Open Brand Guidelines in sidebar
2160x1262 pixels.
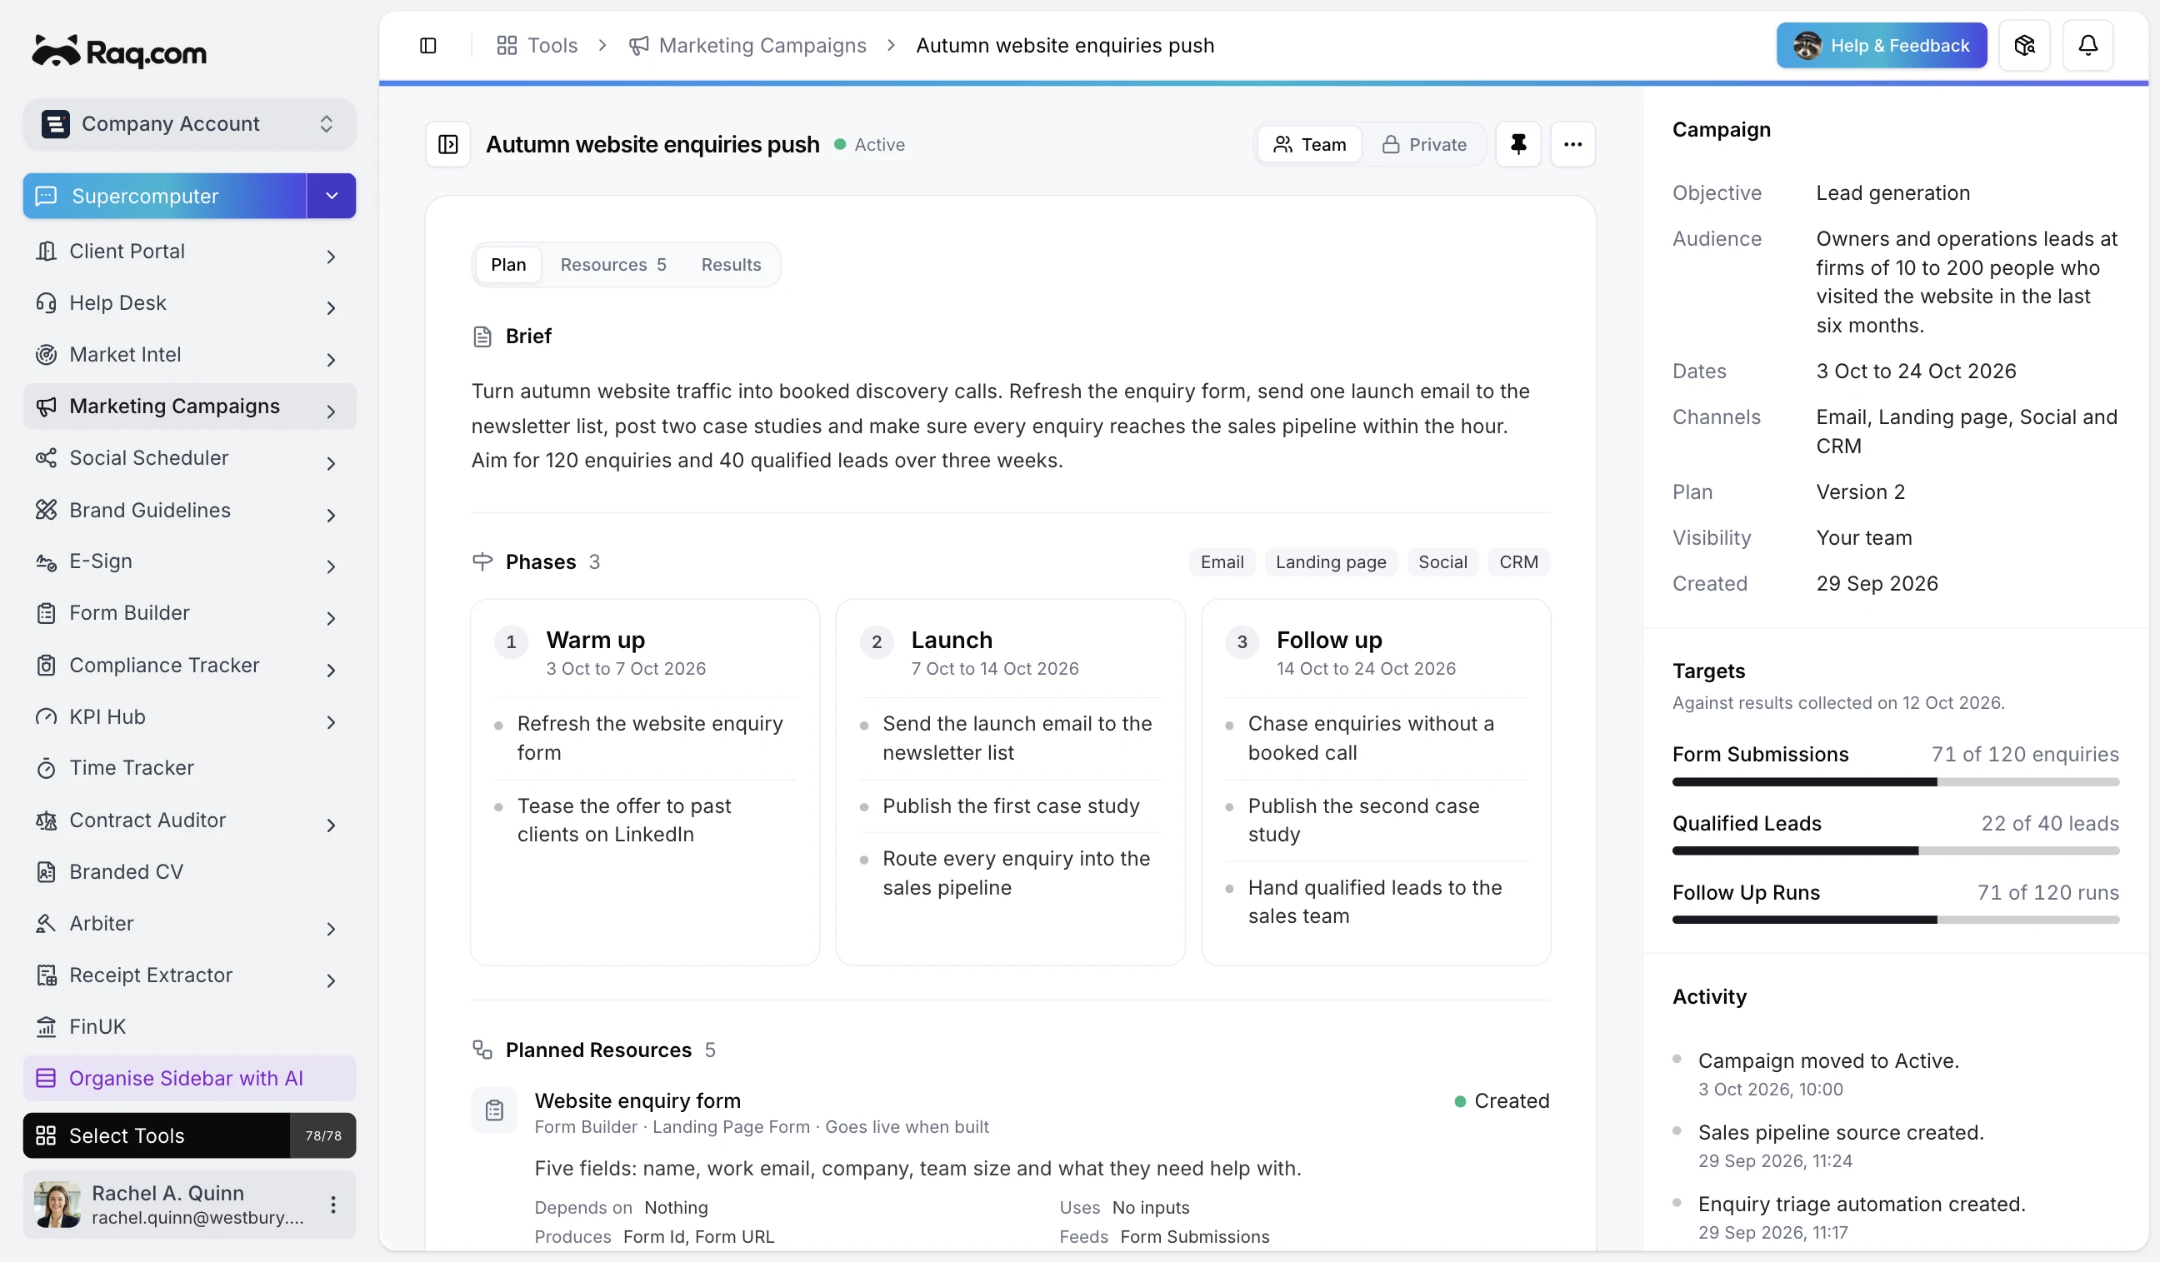pyautogui.click(x=189, y=510)
